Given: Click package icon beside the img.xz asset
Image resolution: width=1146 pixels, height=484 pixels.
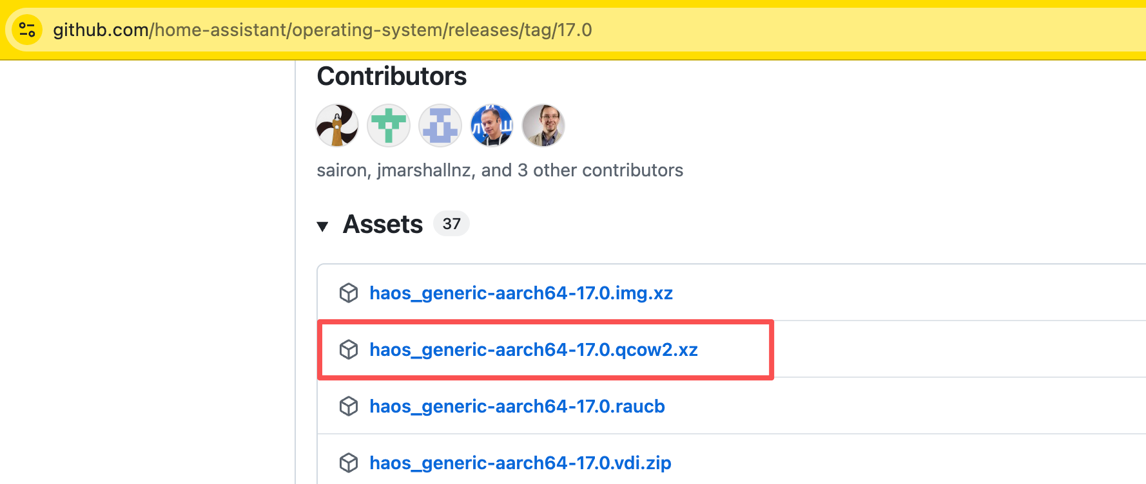Looking at the screenshot, I should pos(349,293).
